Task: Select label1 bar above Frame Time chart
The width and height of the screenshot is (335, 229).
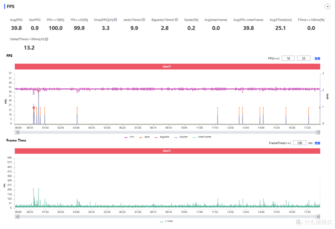Action: (167, 151)
